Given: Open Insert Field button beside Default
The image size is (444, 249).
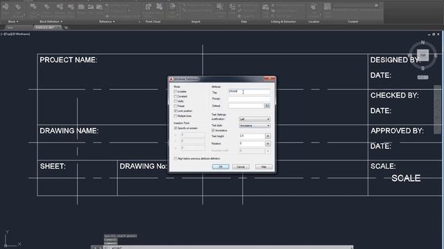Looking at the screenshot, I should click(267, 106).
